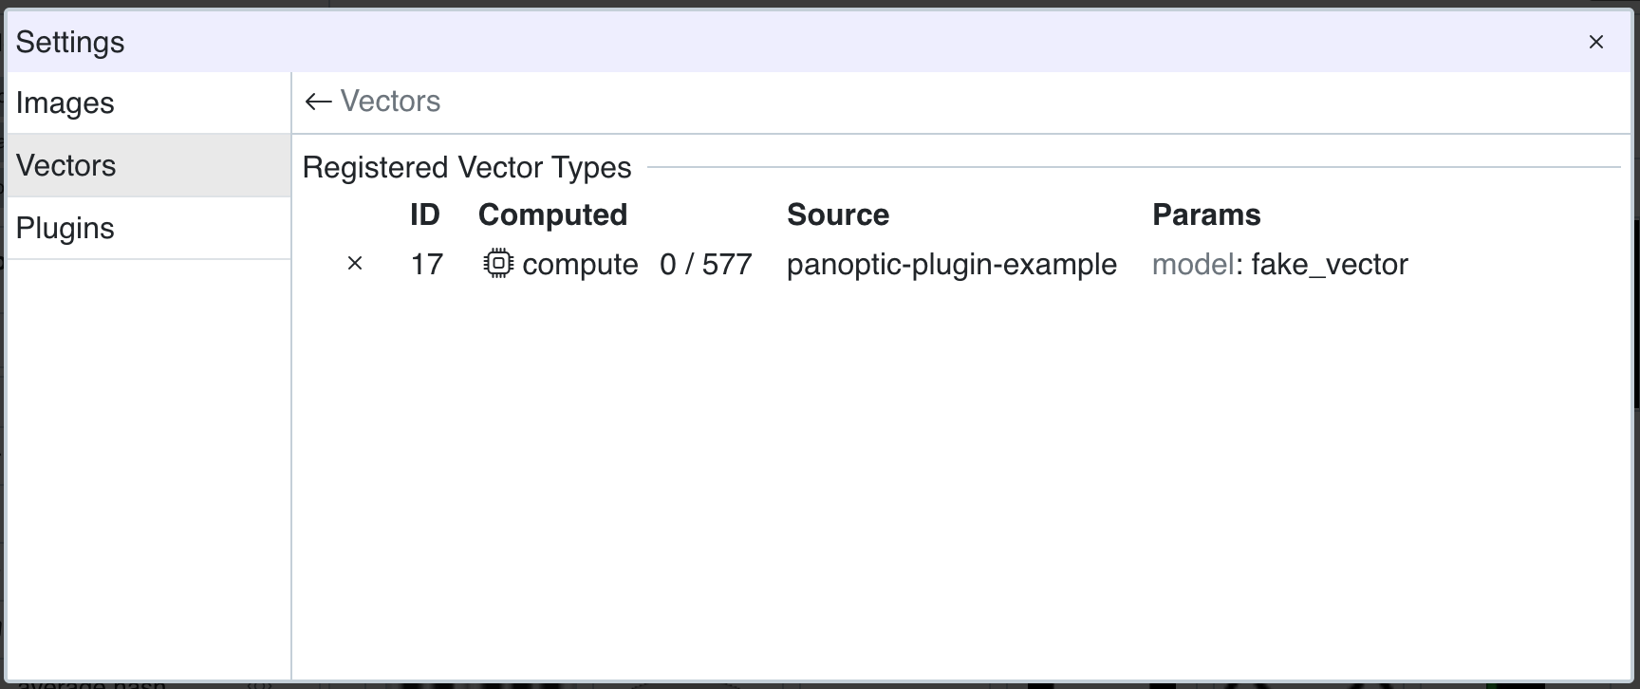This screenshot has height=689, width=1640.
Task: Select the Vectors settings section
Action: coord(66,165)
